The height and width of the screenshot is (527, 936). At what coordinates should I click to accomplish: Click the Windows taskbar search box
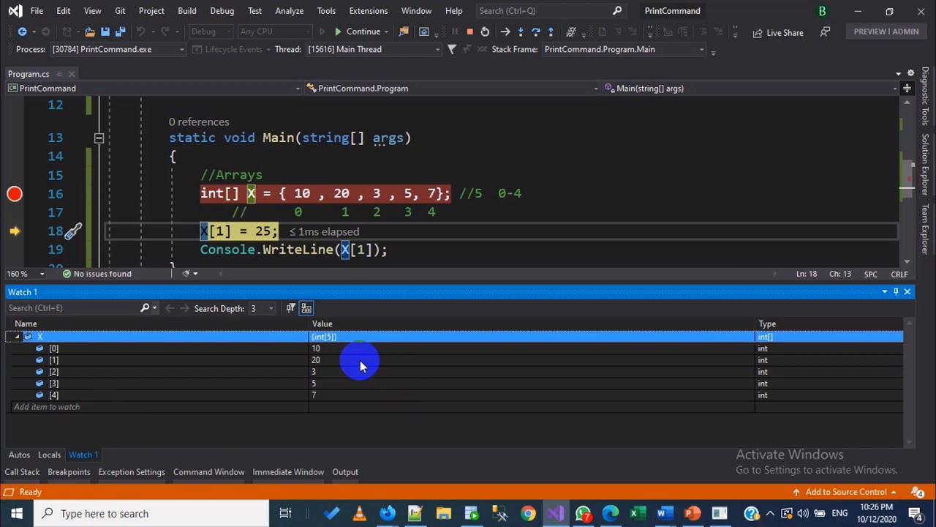click(151, 513)
